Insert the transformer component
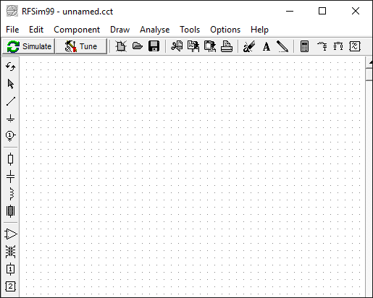 (10, 252)
